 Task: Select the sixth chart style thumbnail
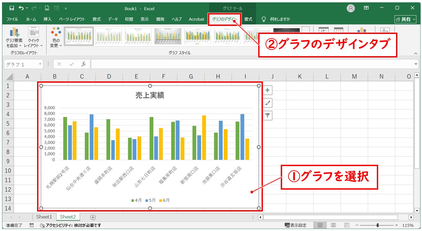pyautogui.click(x=227, y=36)
